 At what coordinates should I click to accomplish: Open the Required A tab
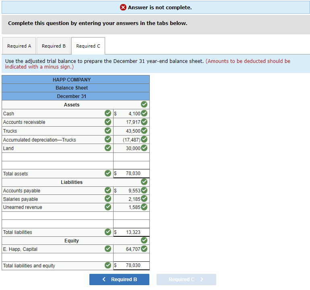pos(19,46)
